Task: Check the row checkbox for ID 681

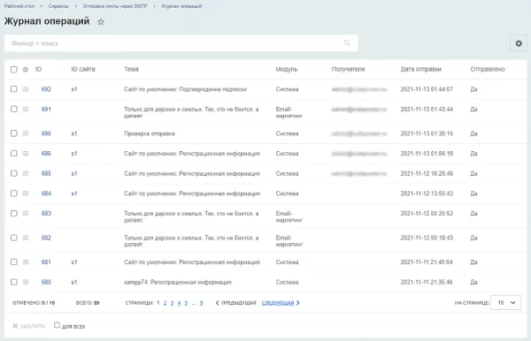Action: [14, 261]
